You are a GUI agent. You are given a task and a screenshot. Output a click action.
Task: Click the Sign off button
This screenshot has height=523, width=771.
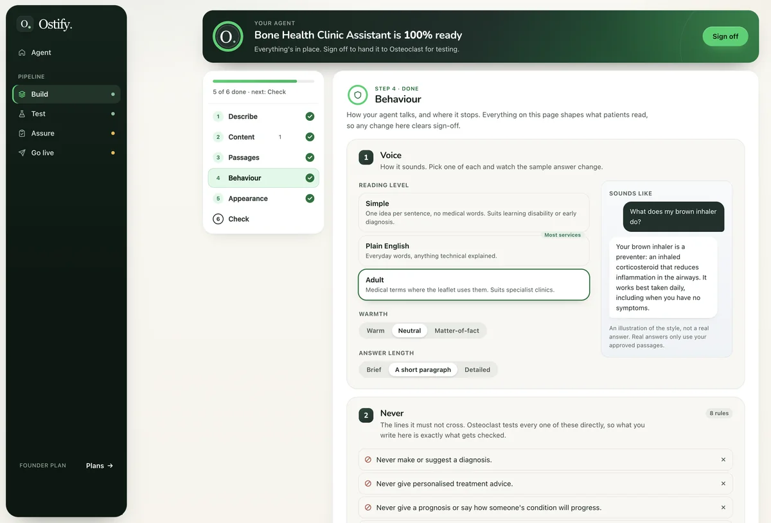coord(725,37)
